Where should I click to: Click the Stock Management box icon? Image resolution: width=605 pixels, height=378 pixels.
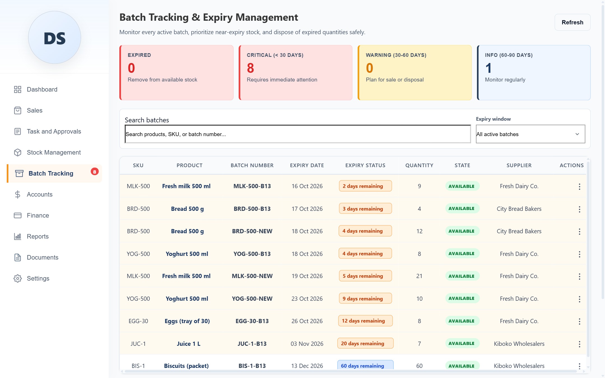(18, 152)
